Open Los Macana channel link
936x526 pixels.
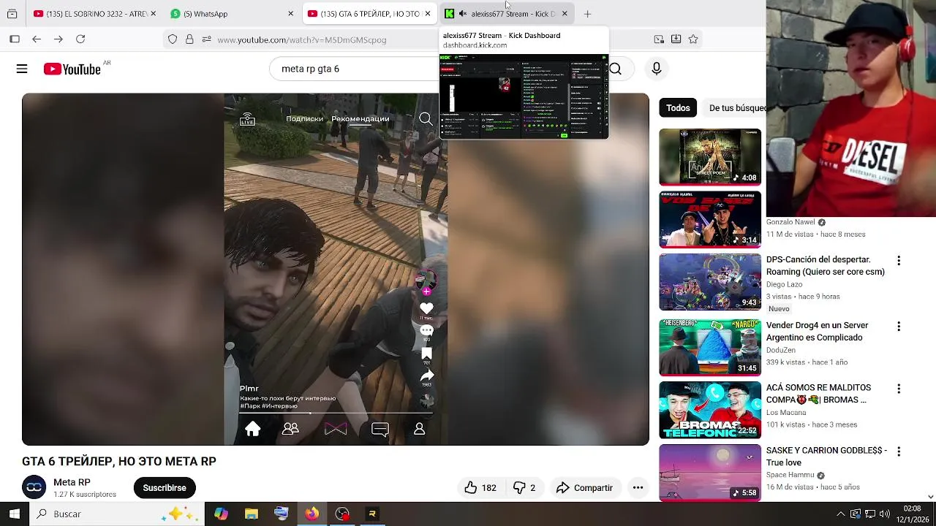[786, 413]
